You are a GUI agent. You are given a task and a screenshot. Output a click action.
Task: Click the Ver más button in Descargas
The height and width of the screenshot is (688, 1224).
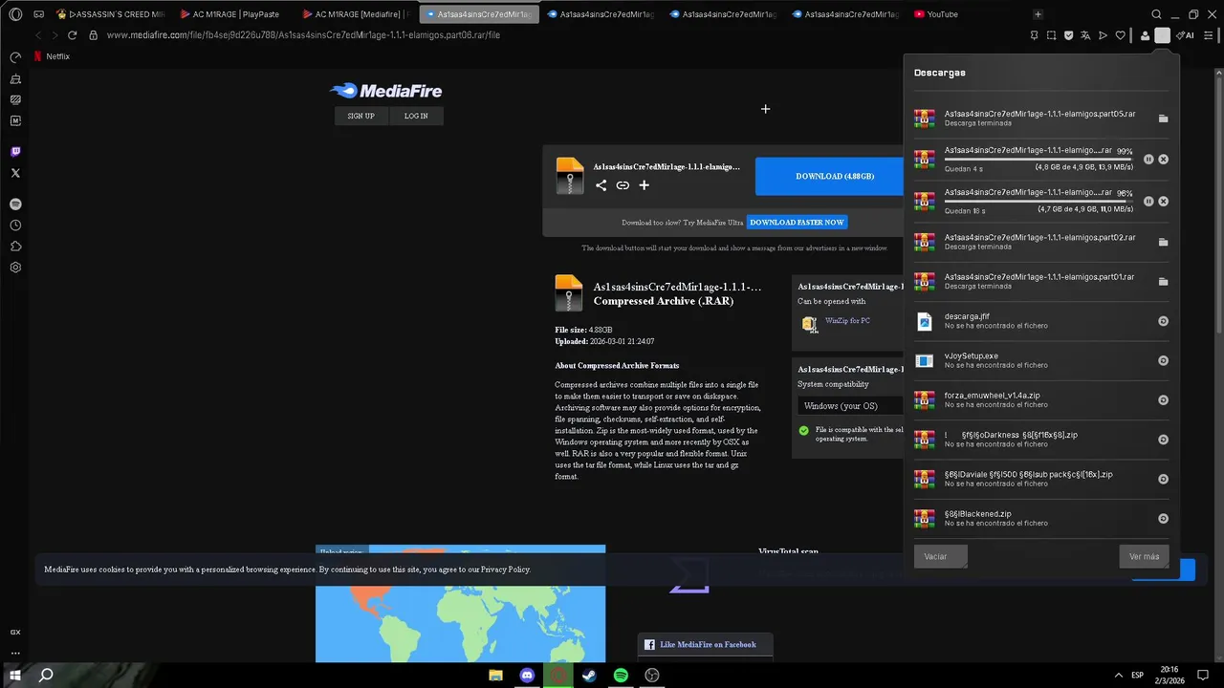1144,556
